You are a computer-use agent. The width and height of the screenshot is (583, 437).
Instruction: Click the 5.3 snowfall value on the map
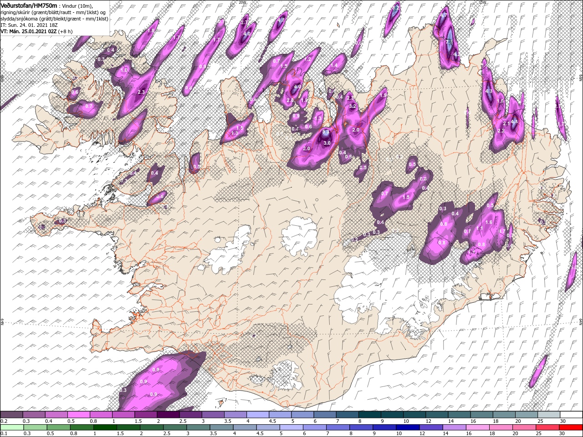point(326,132)
